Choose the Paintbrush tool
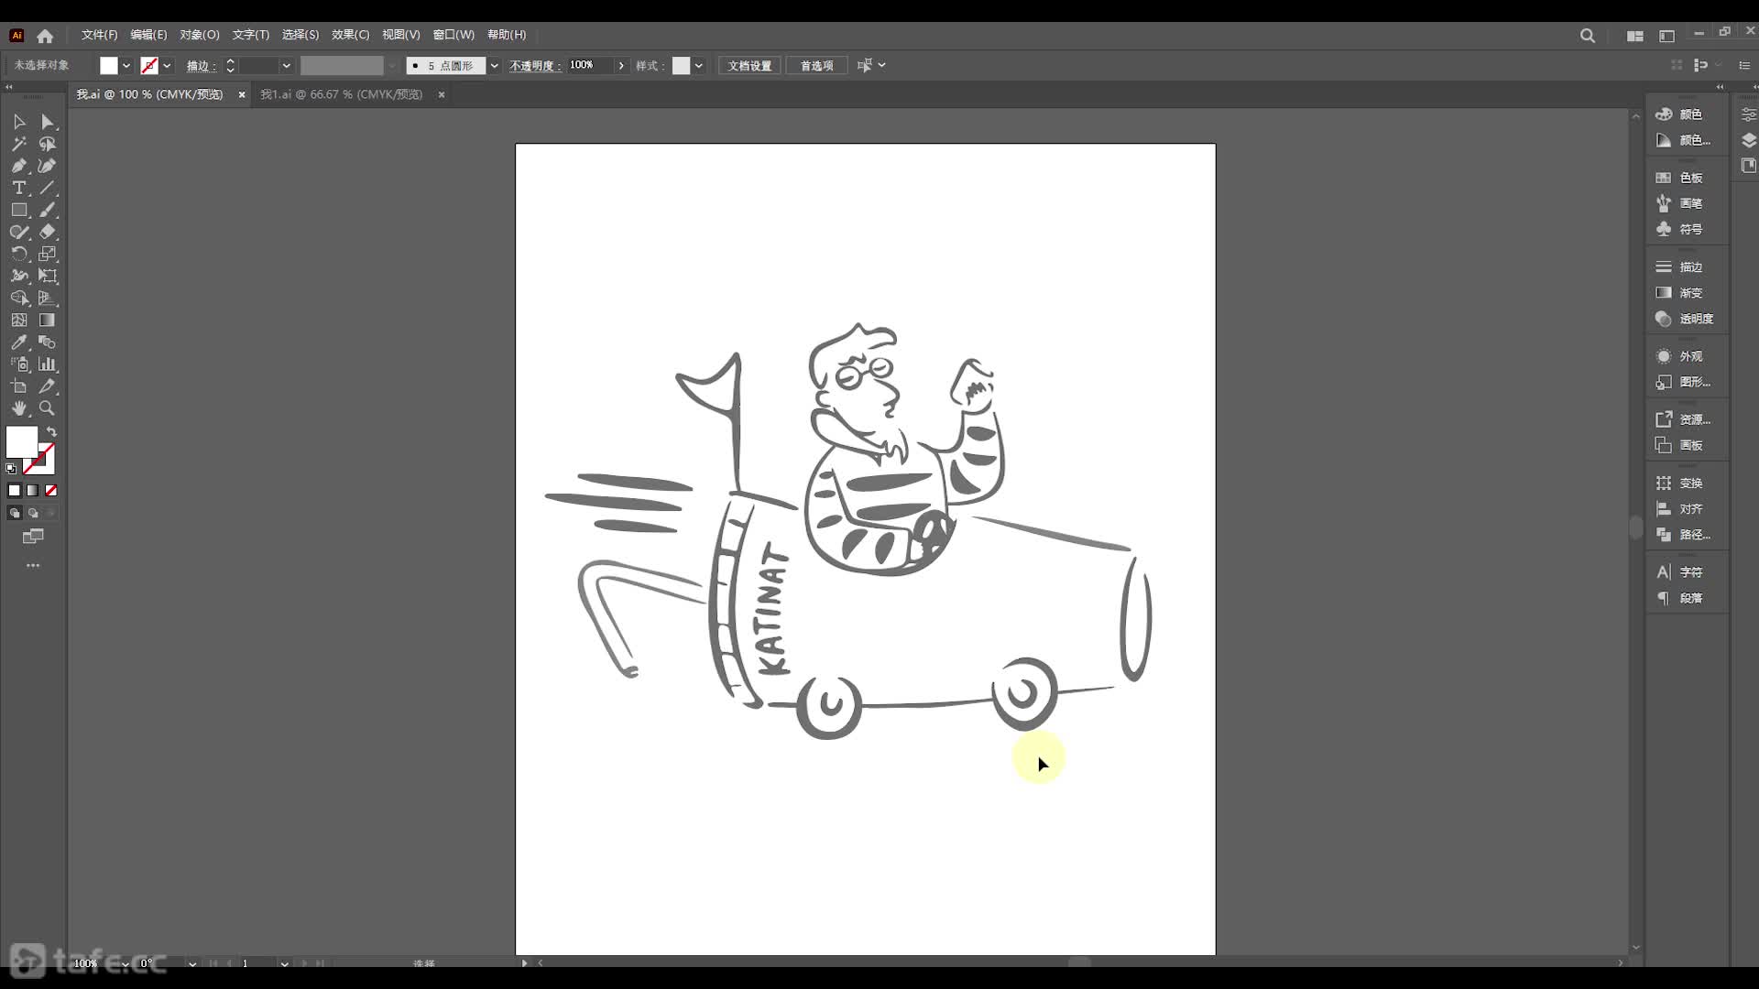1759x989 pixels. pos(48,210)
